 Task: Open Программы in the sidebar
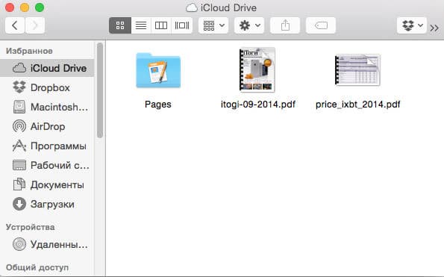click(x=47, y=146)
